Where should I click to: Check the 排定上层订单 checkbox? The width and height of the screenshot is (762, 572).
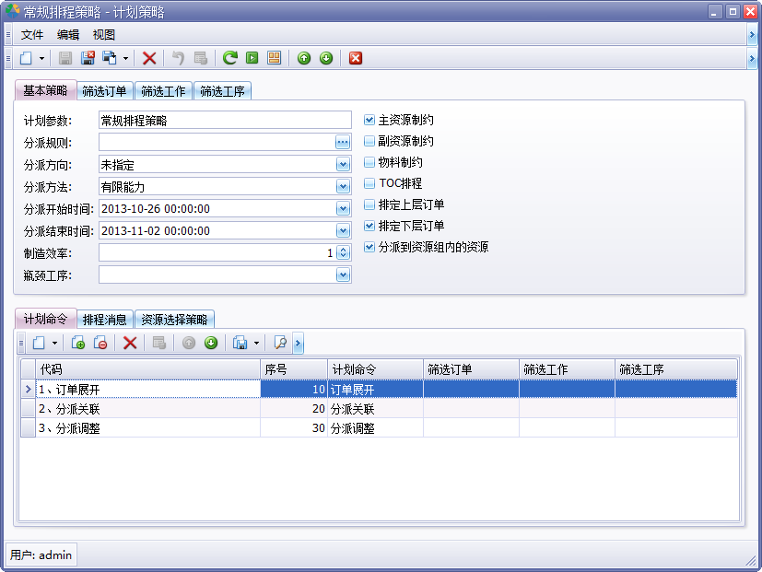tap(369, 204)
